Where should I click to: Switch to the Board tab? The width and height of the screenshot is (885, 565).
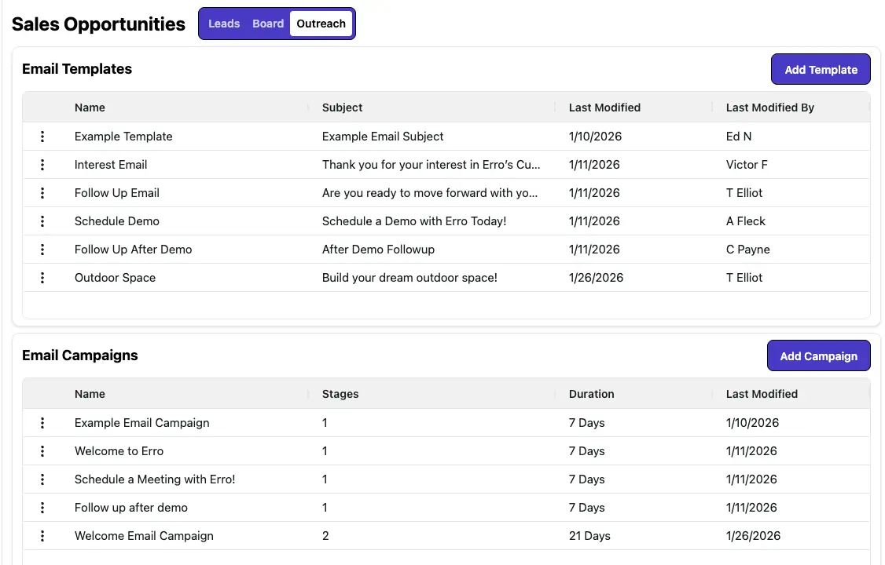(x=268, y=24)
